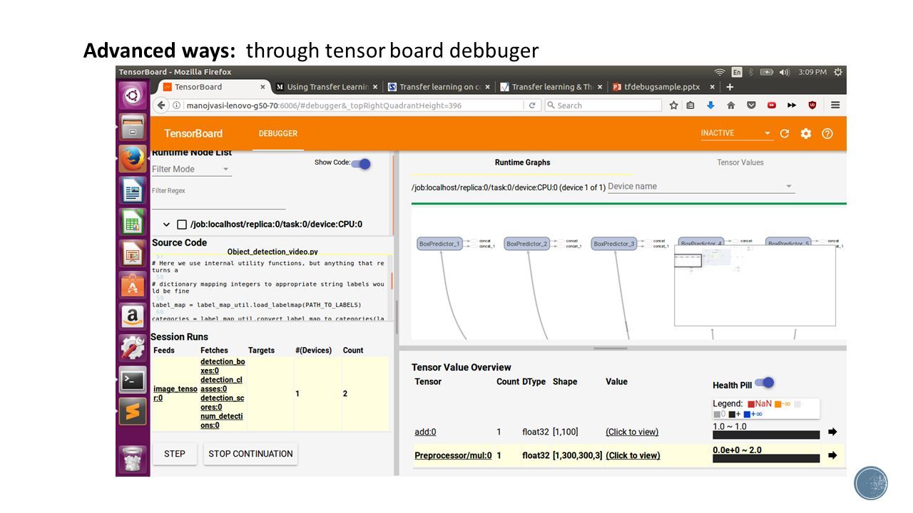913x513 pixels.
Task: Switch to Using Transfer Learning browser tab
Action: point(327,87)
